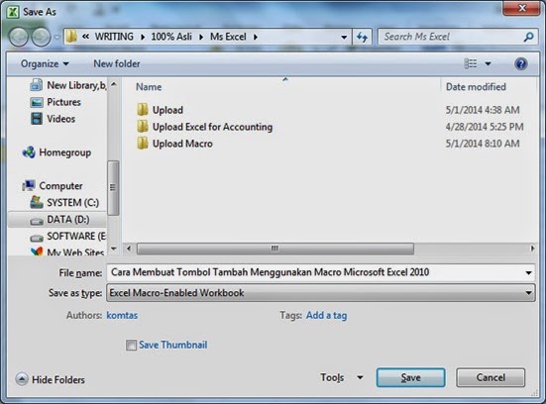Go back with the Back arrow button
Viewport: 546px width, 404px height.
tap(18, 37)
